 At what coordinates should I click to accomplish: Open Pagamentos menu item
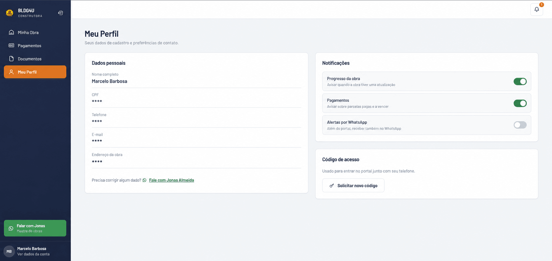[35, 46]
